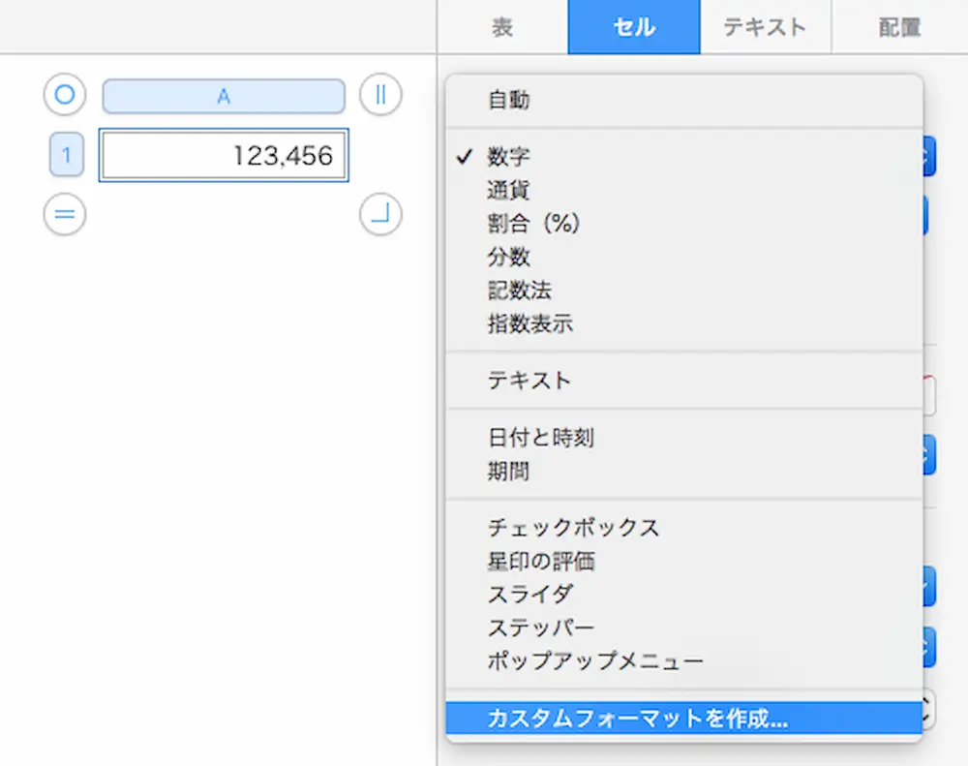Screen dimensions: 968x766
Task: Select 通貨 format option
Action: click(509, 190)
